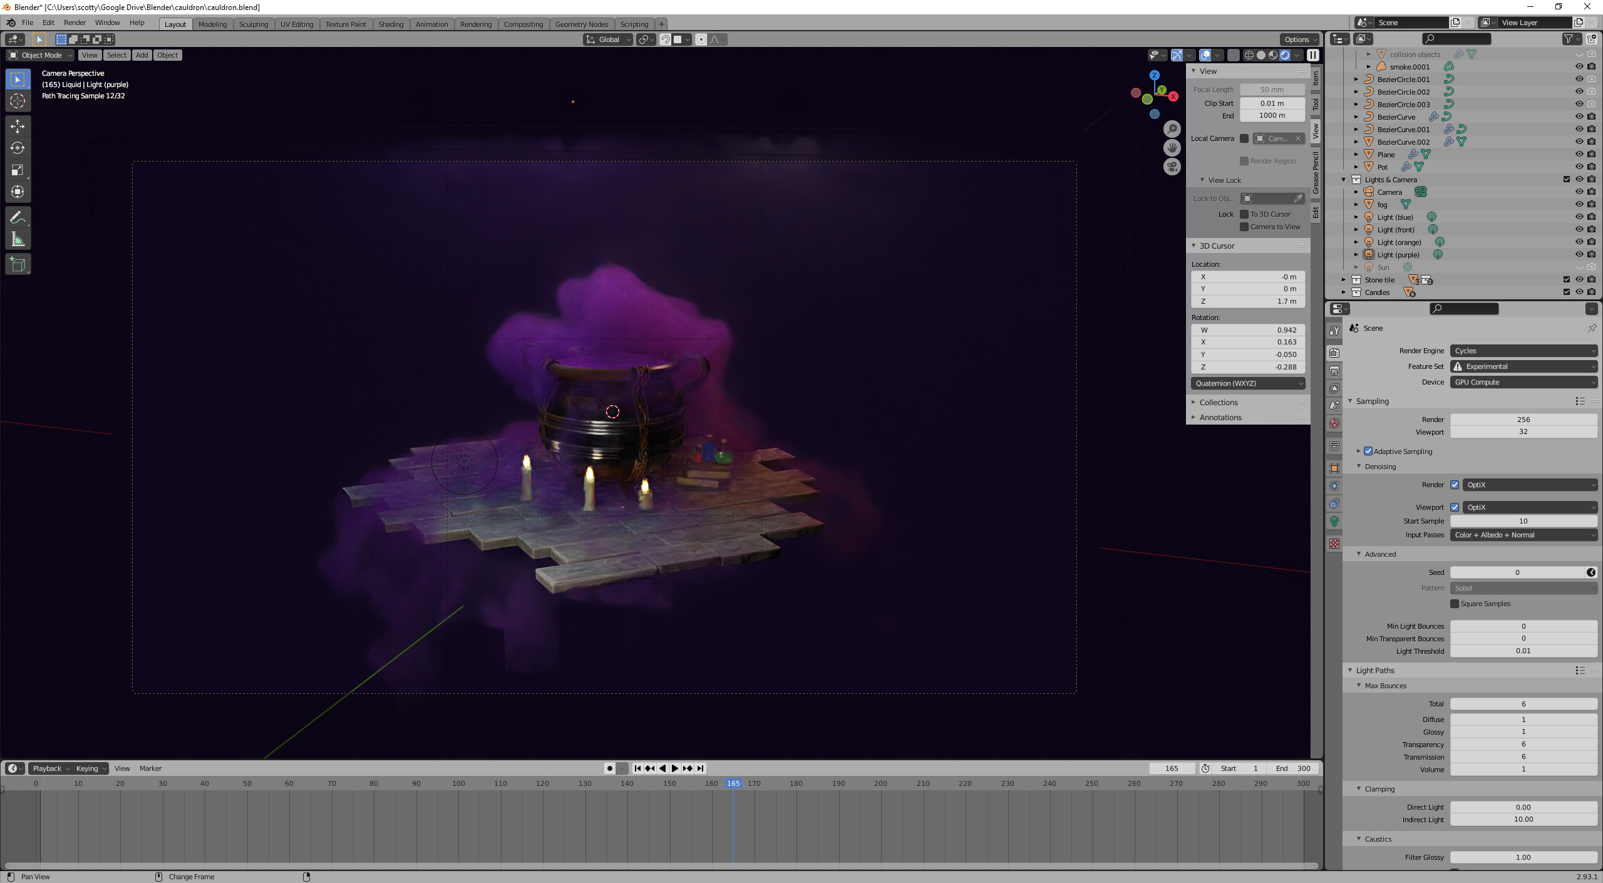Switch to wireframe viewport shading
1603x883 pixels.
point(1249,55)
